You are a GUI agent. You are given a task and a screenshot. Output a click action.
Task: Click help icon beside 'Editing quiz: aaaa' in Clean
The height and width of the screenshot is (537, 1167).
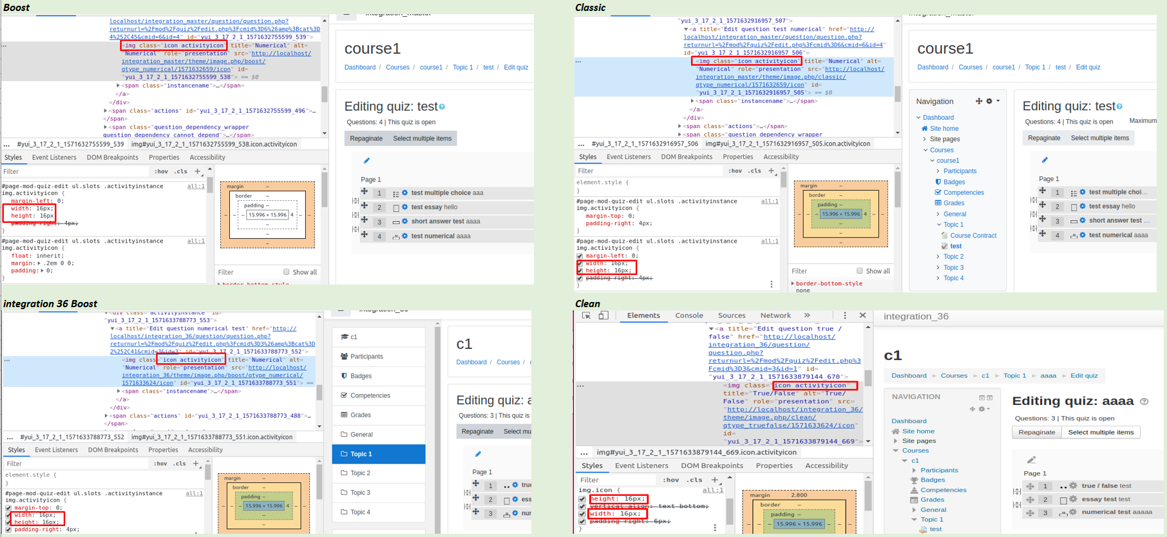1144,401
